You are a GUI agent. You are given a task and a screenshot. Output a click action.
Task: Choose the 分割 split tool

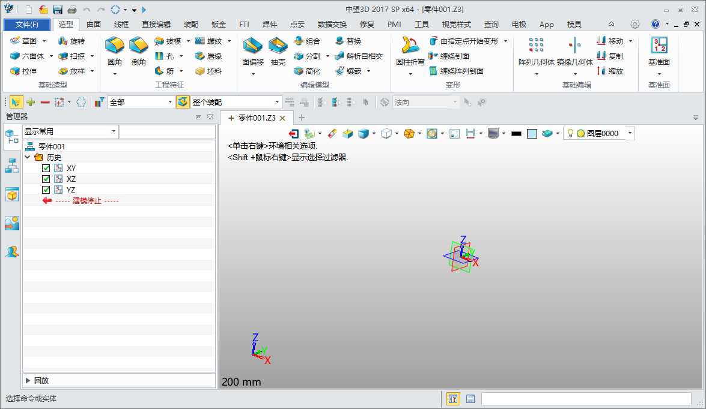coord(307,56)
